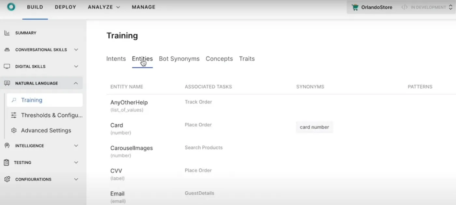
Task: Click the In Development status label
Action: coord(428,7)
